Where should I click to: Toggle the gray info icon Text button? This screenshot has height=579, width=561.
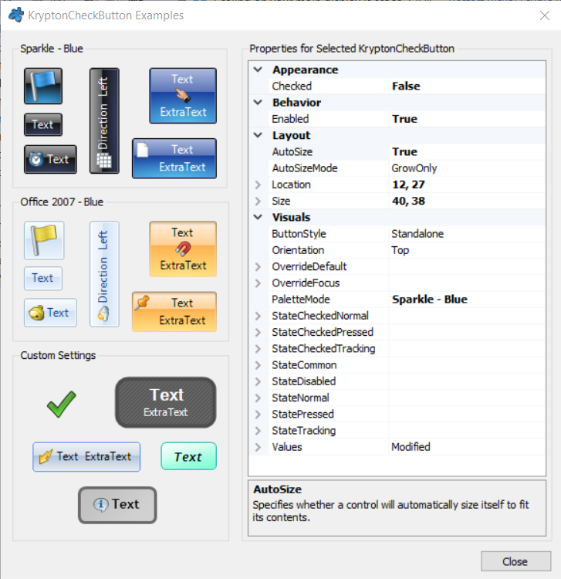point(117,505)
